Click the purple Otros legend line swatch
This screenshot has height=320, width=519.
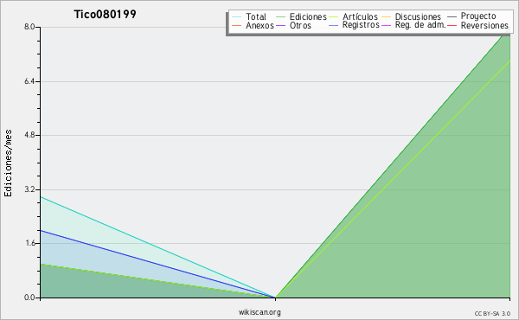coord(280,25)
